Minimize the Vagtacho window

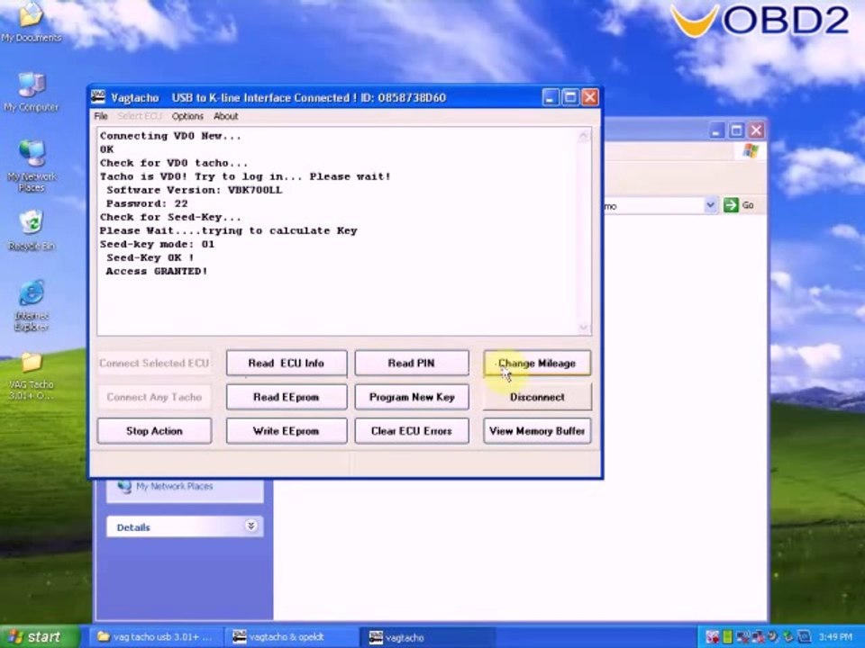(550, 97)
